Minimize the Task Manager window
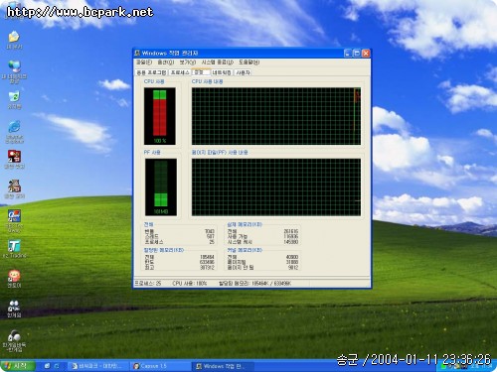 (348, 53)
